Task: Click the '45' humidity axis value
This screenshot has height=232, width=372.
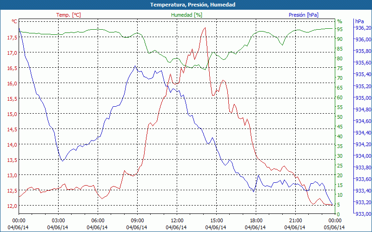Action: click(x=340, y=127)
